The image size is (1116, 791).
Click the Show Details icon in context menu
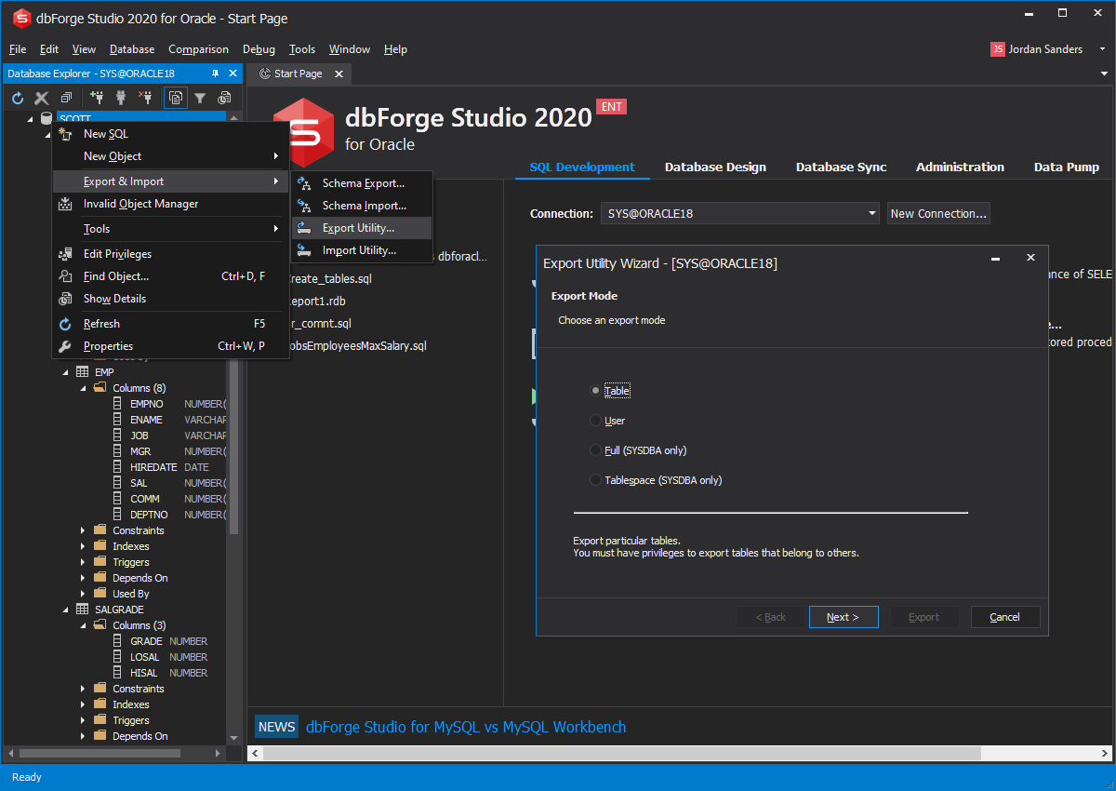(65, 299)
